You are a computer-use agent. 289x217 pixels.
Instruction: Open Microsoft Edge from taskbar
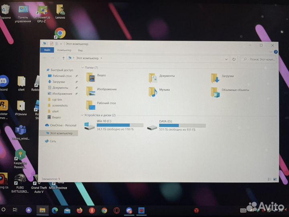[x=55, y=210]
